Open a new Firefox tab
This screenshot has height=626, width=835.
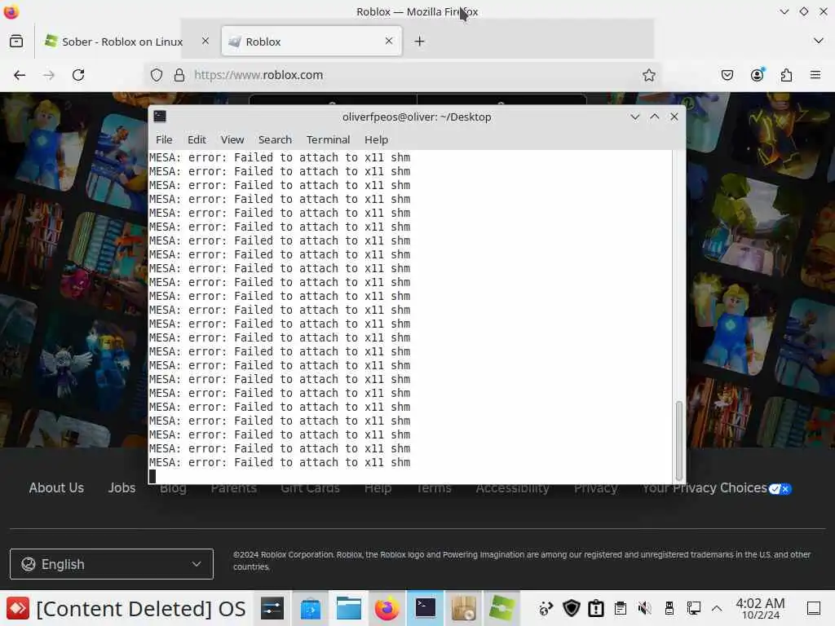pyautogui.click(x=420, y=41)
